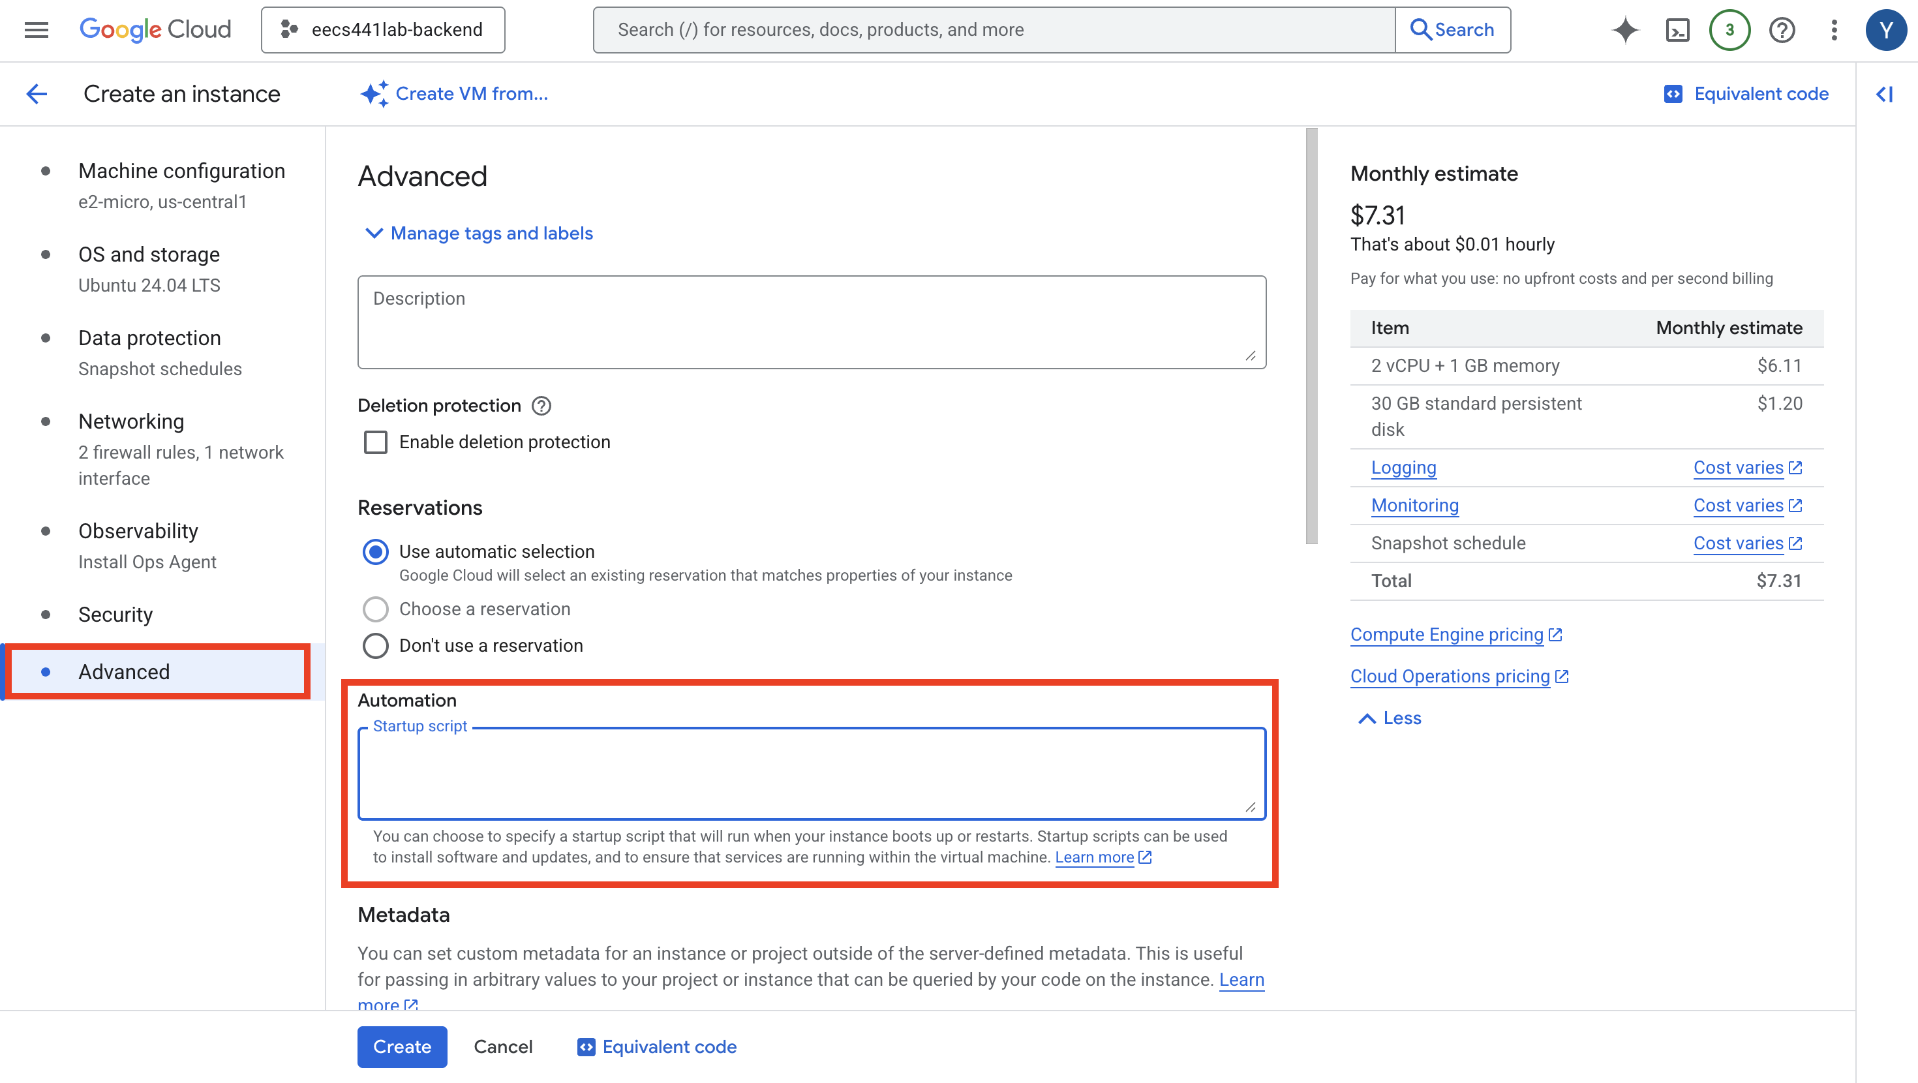Click Create VM from... sparkle link
The image size is (1918, 1083).
454,94
